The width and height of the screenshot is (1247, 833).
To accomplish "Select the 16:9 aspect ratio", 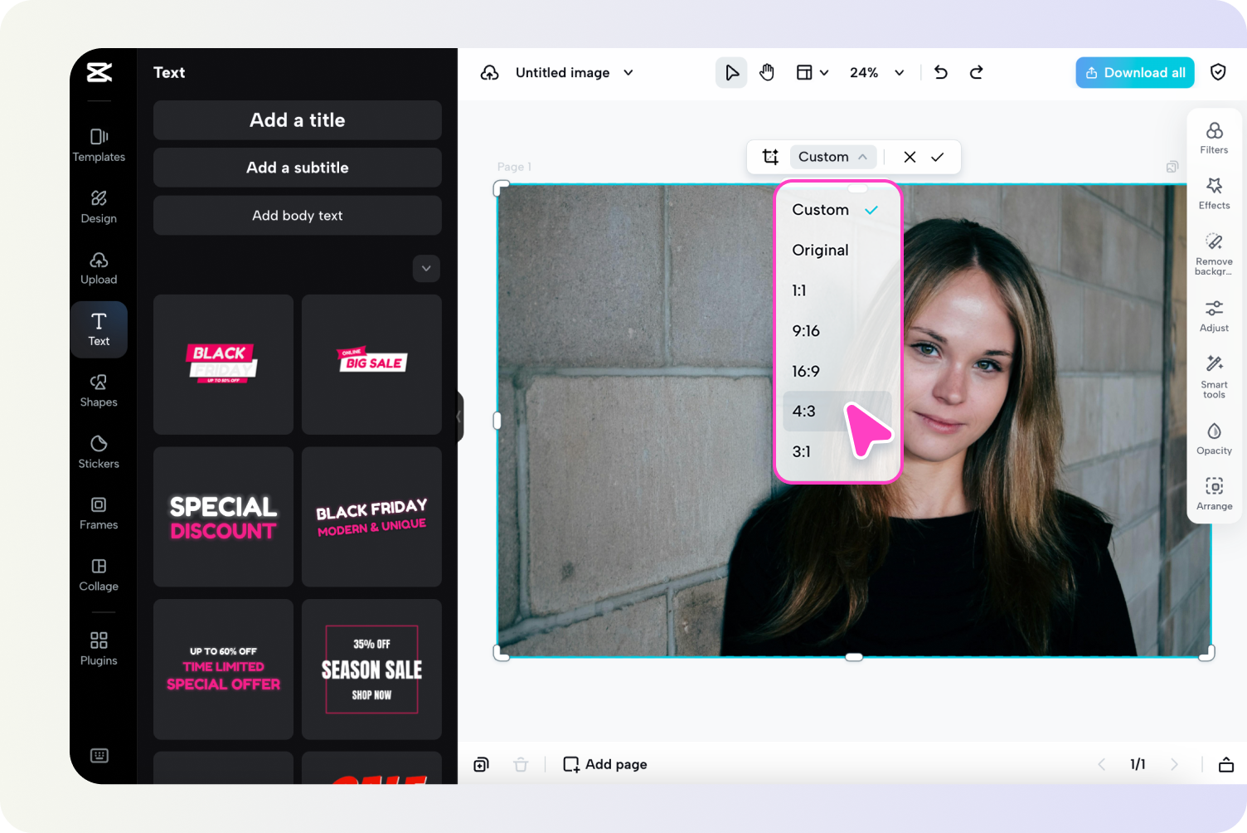I will pos(837,371).
